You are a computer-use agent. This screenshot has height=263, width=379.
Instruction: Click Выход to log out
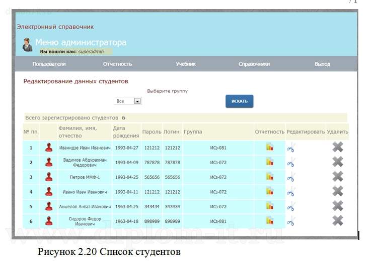click(322, 64)
